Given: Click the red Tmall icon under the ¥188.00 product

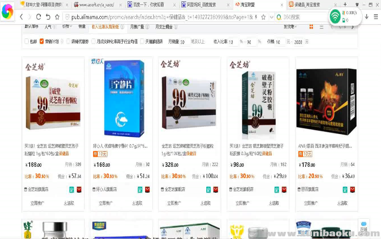Looking at the screenshot, I should 79,189.
